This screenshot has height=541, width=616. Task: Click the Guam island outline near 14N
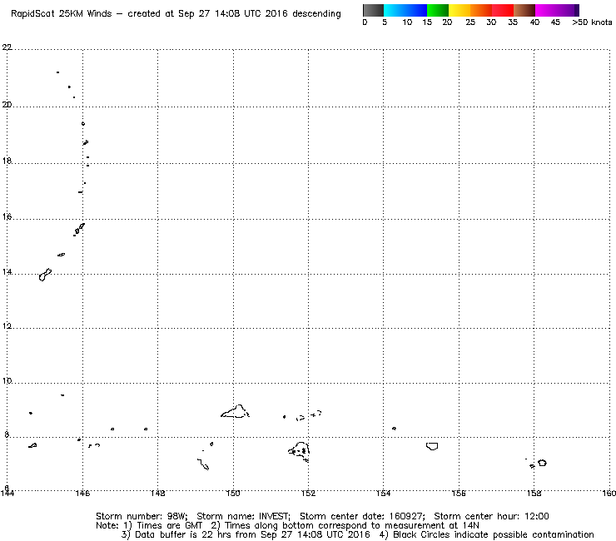[x=45, y=275]
